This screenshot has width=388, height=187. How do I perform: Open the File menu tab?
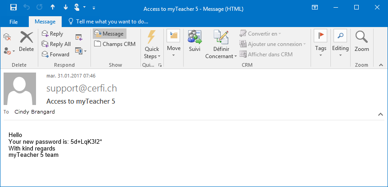14,22
